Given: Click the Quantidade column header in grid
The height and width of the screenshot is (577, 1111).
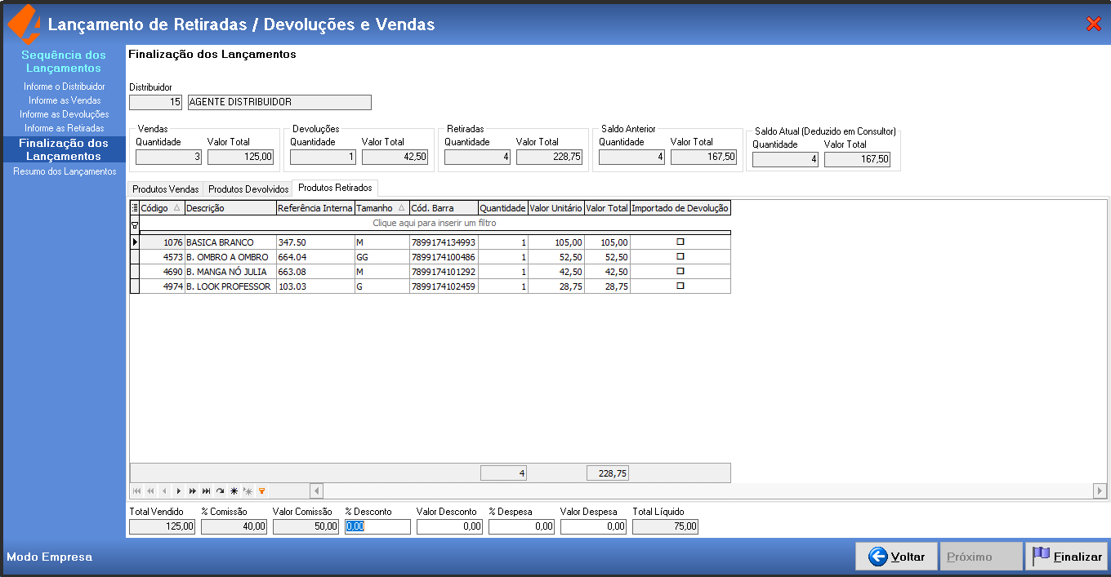Looking at the screenshot, I should coord(503,208).
